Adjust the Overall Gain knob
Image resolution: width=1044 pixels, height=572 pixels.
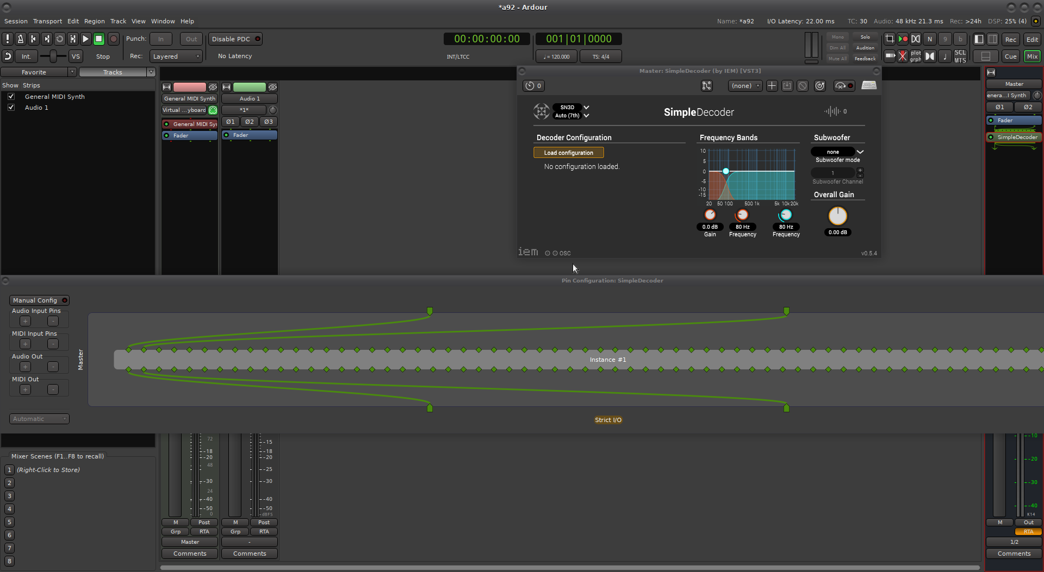(x=837, y=216)
